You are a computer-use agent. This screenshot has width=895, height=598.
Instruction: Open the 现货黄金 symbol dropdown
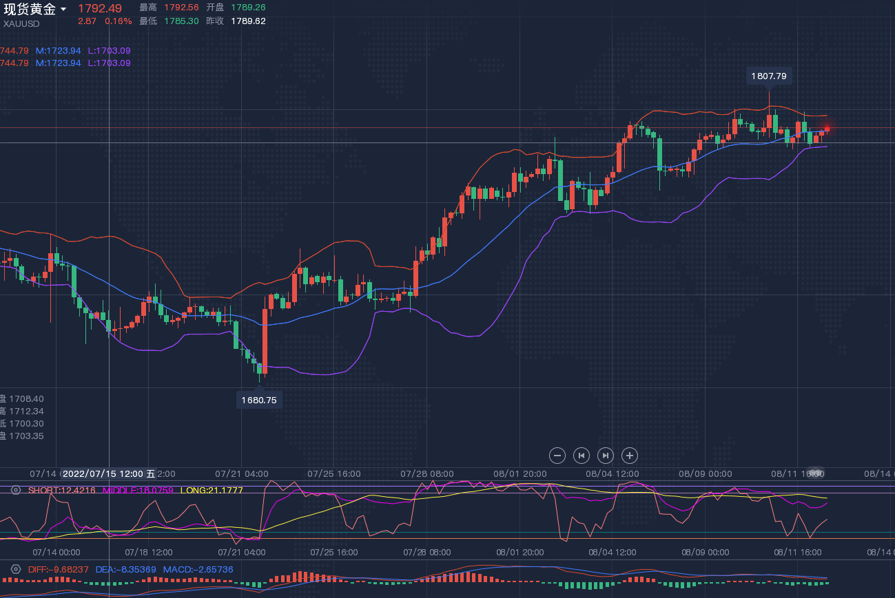tap(63, 9)
